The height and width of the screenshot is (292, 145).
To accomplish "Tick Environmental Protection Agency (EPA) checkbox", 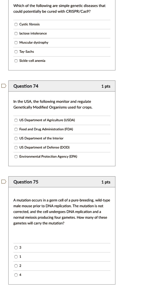I will coord(16,157).
